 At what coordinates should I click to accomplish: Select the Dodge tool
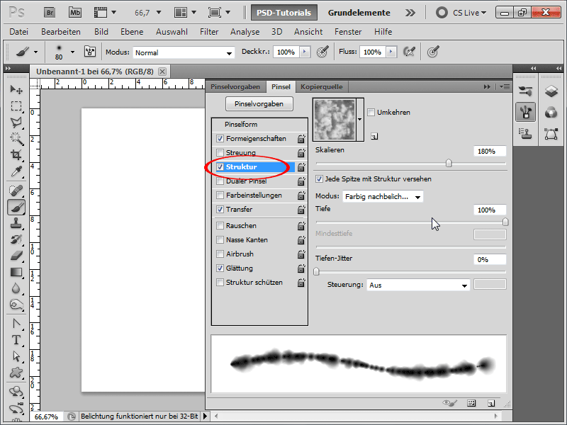pyautogui.click(x=16, y=305)
